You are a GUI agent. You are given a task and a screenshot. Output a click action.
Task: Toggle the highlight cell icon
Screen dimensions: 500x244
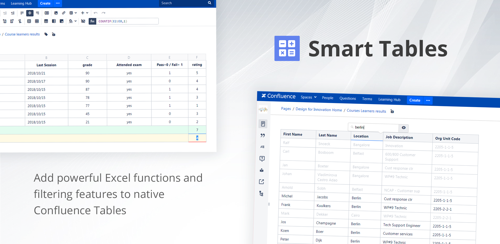pyautogui.click(x=62, y=21)
